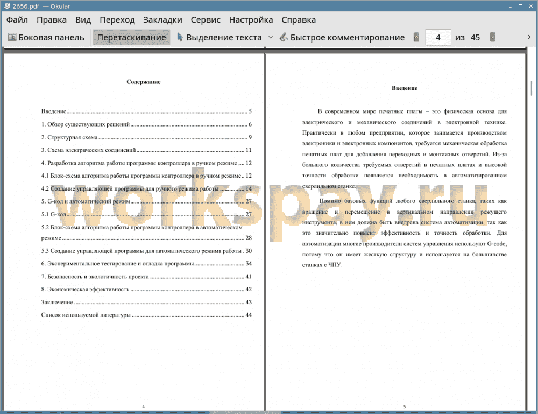The height and width of the screenshot is (414, 538).
Task: Click '2. Структурная схема' entry
Action: pyautogui.click(x=146, y=137)
